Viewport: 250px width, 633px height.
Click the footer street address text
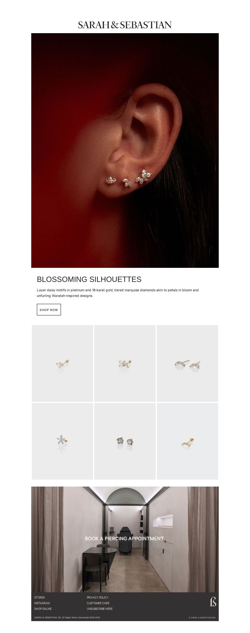[x=67, y=617]
